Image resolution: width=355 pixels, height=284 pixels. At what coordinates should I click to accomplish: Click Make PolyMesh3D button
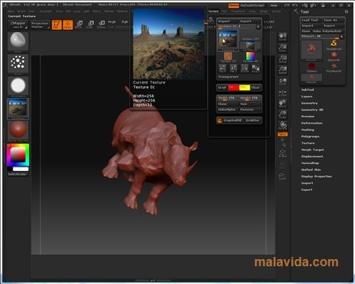point(327,31)
